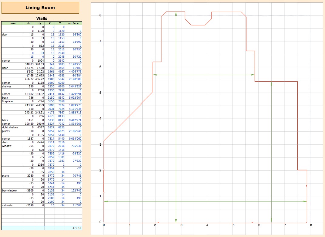
Task: Select the fireplace row label
Action: (x=8, y=101)
